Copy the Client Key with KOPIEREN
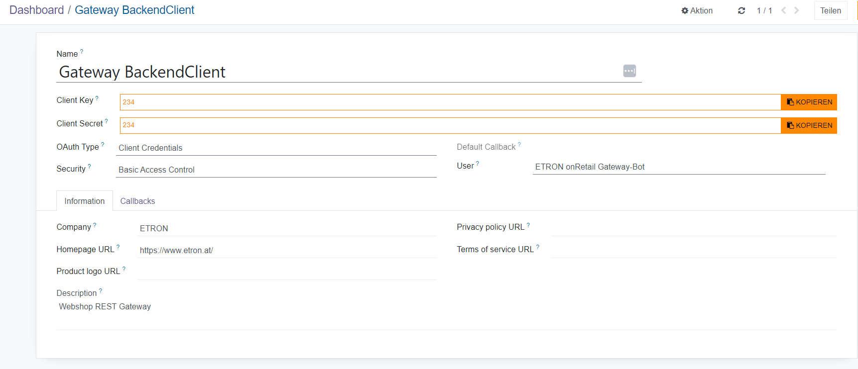Viewport: 858px width, 369px height. coord(809,102)
